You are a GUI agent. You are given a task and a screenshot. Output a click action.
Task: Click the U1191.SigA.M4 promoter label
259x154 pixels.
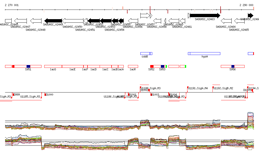198,88
